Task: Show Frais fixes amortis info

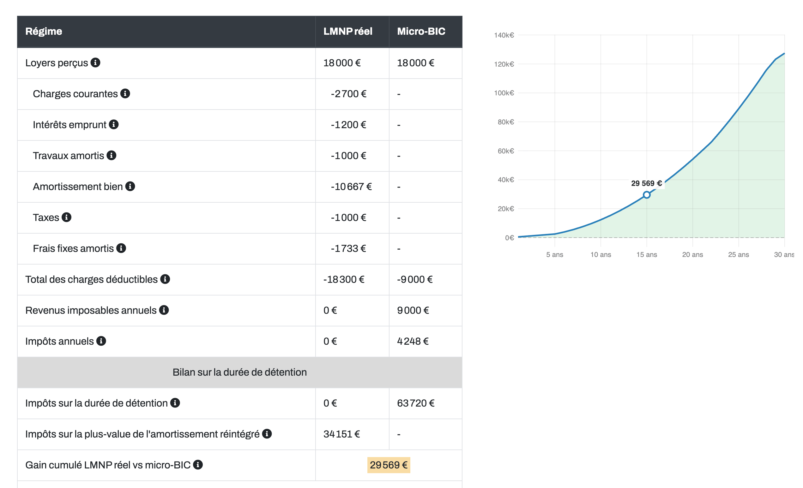Action: tap(121, 248)
